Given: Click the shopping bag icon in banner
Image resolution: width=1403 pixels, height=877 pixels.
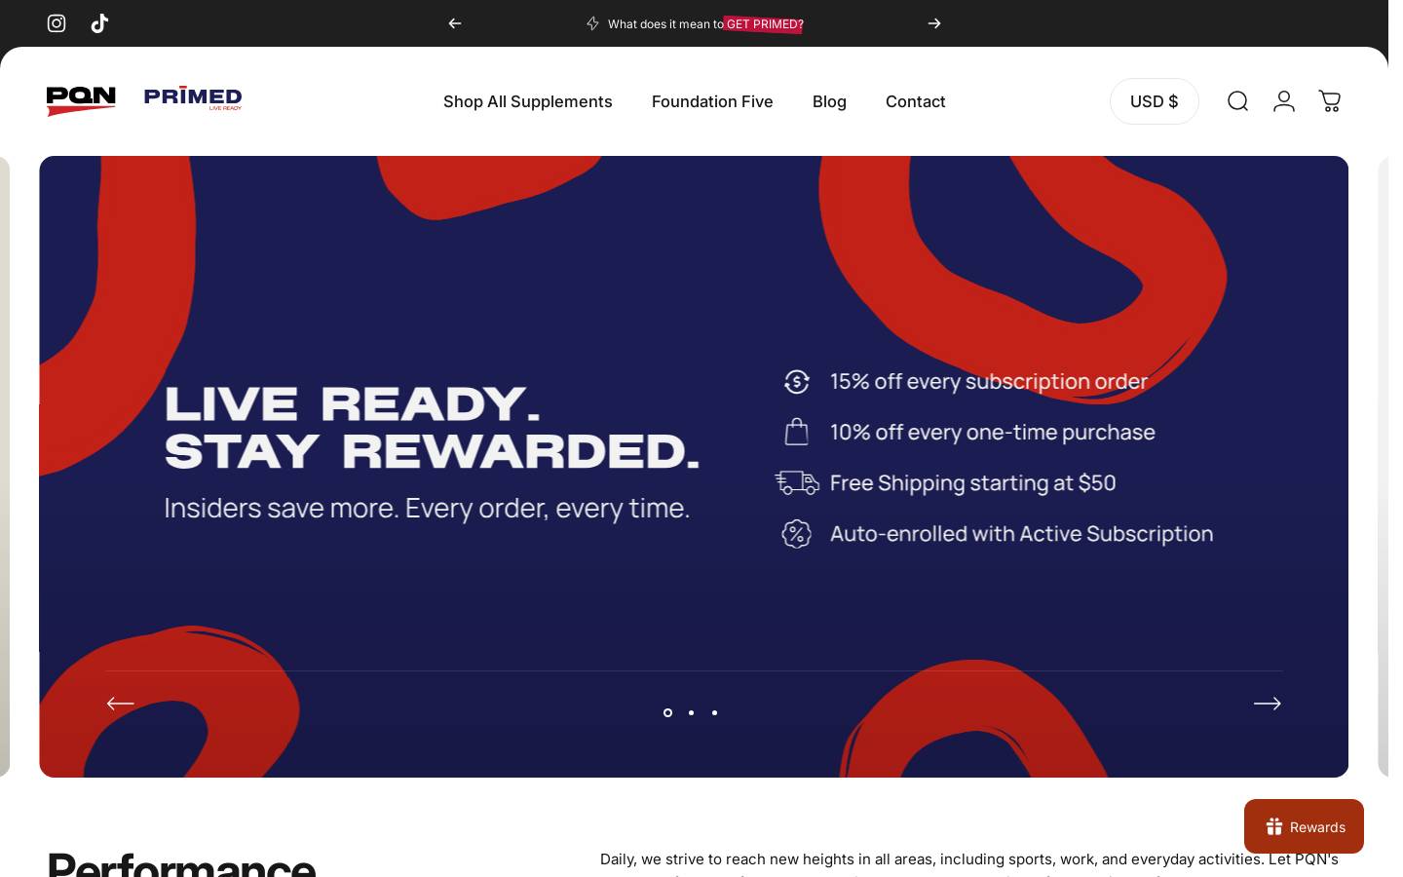Looking at the screenshot, I should [797, 432].
